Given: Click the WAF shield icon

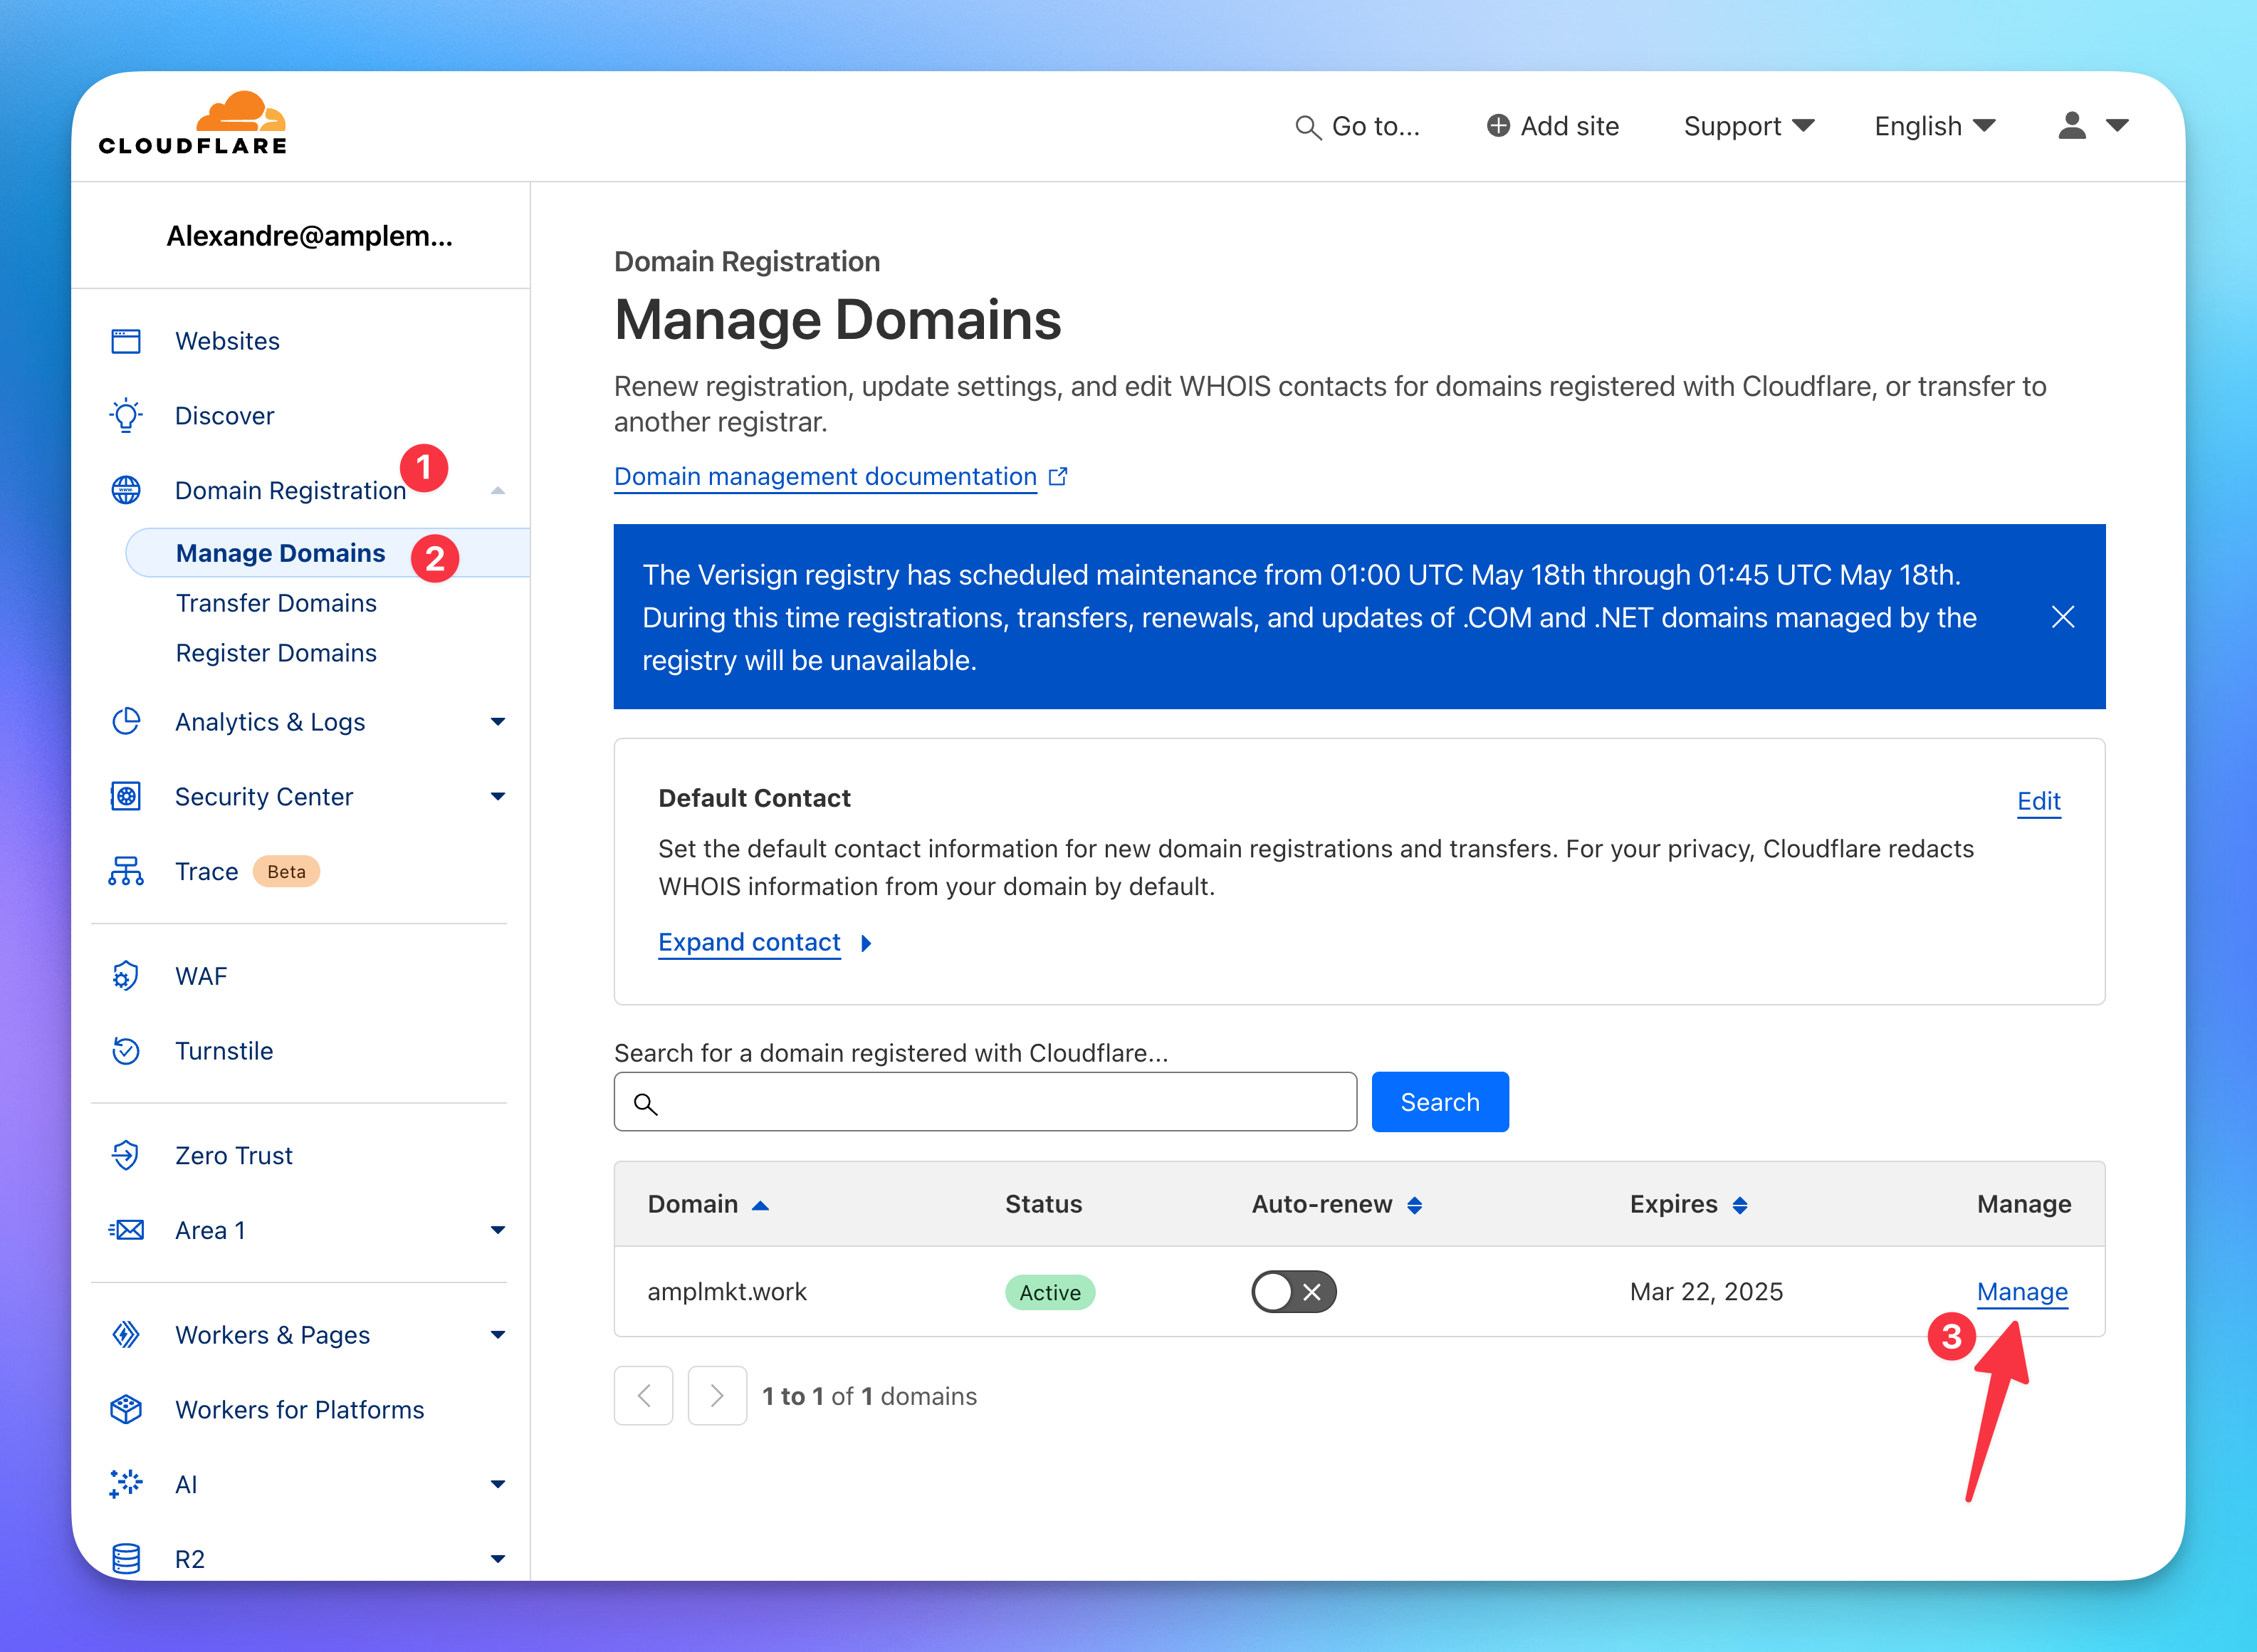Looking at the screenshot, I should [x=126, y=976].
